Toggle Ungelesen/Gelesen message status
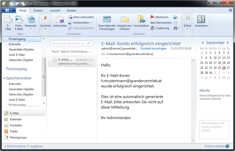235x151 pixels. point(124,20)
